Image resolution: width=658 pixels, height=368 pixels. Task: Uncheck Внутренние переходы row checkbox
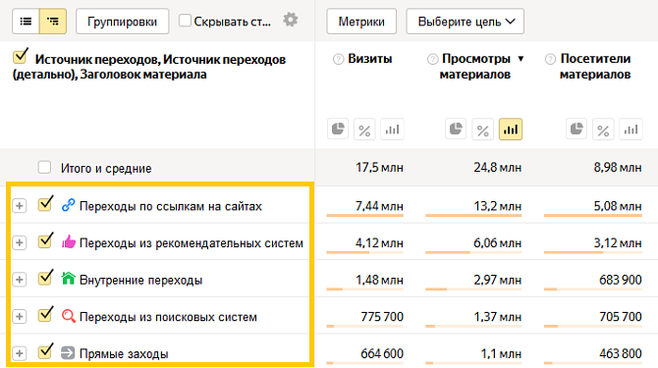pos(45,279)
